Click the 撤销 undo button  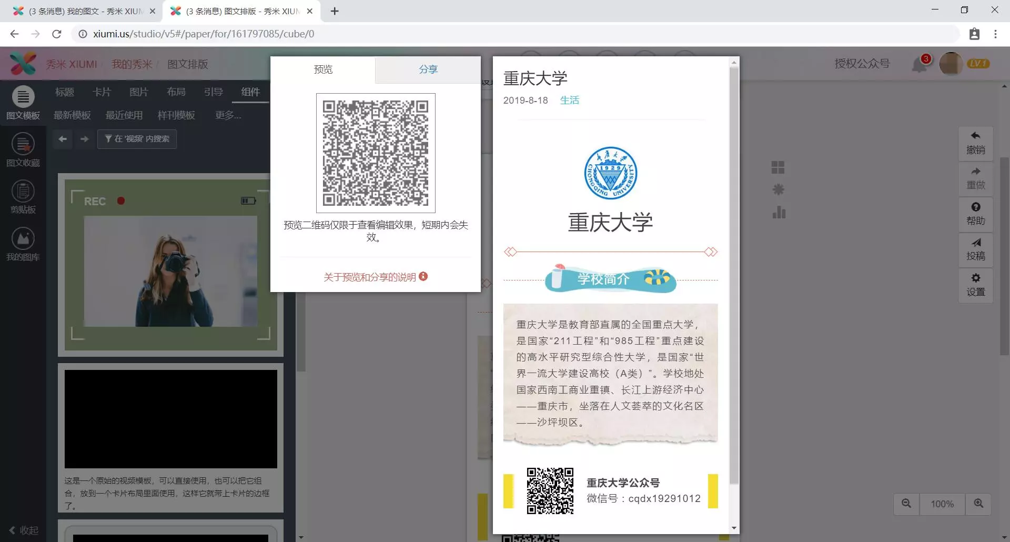click(975, 143)
